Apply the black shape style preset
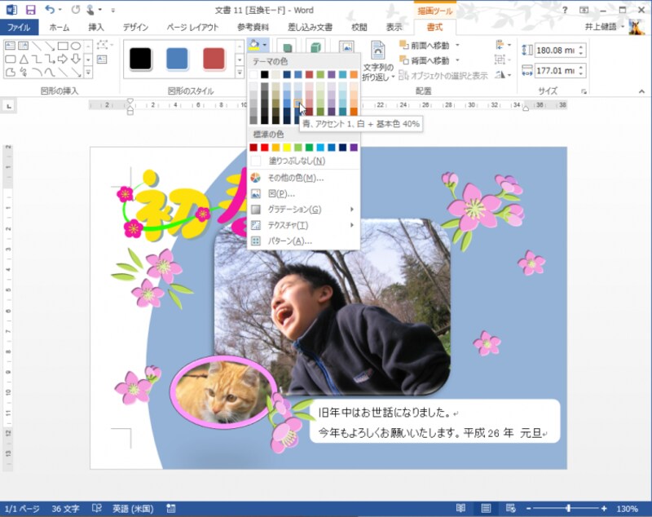652x517 pixels. [x=140, y=59]
